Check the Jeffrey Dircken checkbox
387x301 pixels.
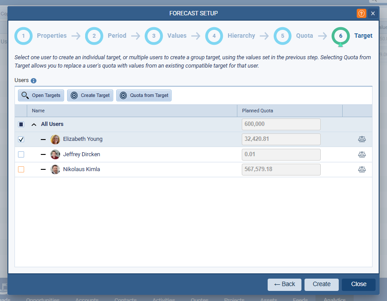pos(21,154)
